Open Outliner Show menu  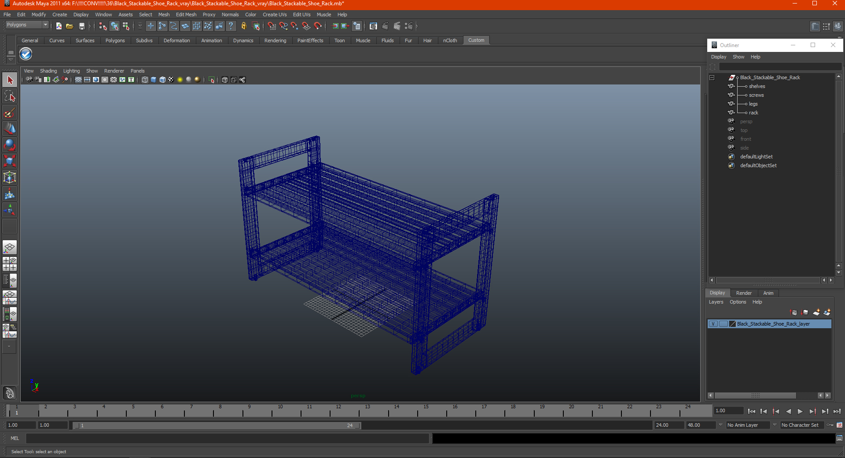point(738,57)
